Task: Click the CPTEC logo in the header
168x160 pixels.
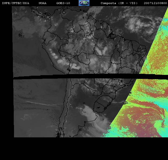Action: [x=84, y=3]
